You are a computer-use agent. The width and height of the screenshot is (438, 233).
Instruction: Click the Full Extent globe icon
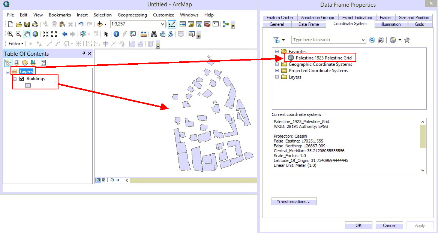pyautogui.click(x=35, y=34)
